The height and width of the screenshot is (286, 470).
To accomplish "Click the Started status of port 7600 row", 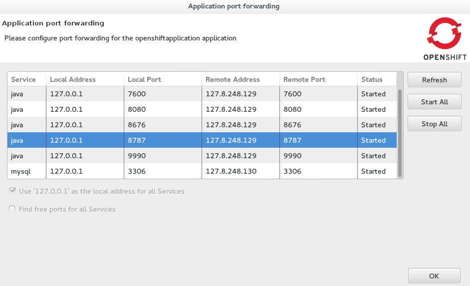I will (x=373, y=94).
